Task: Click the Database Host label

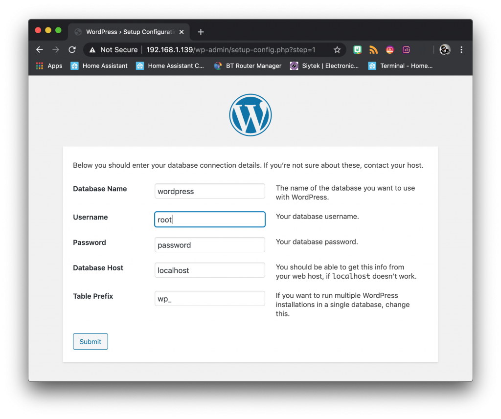Action: (98, 267)
